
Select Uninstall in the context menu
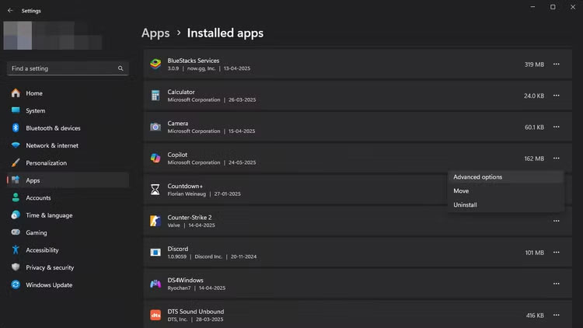click(466, 205)
